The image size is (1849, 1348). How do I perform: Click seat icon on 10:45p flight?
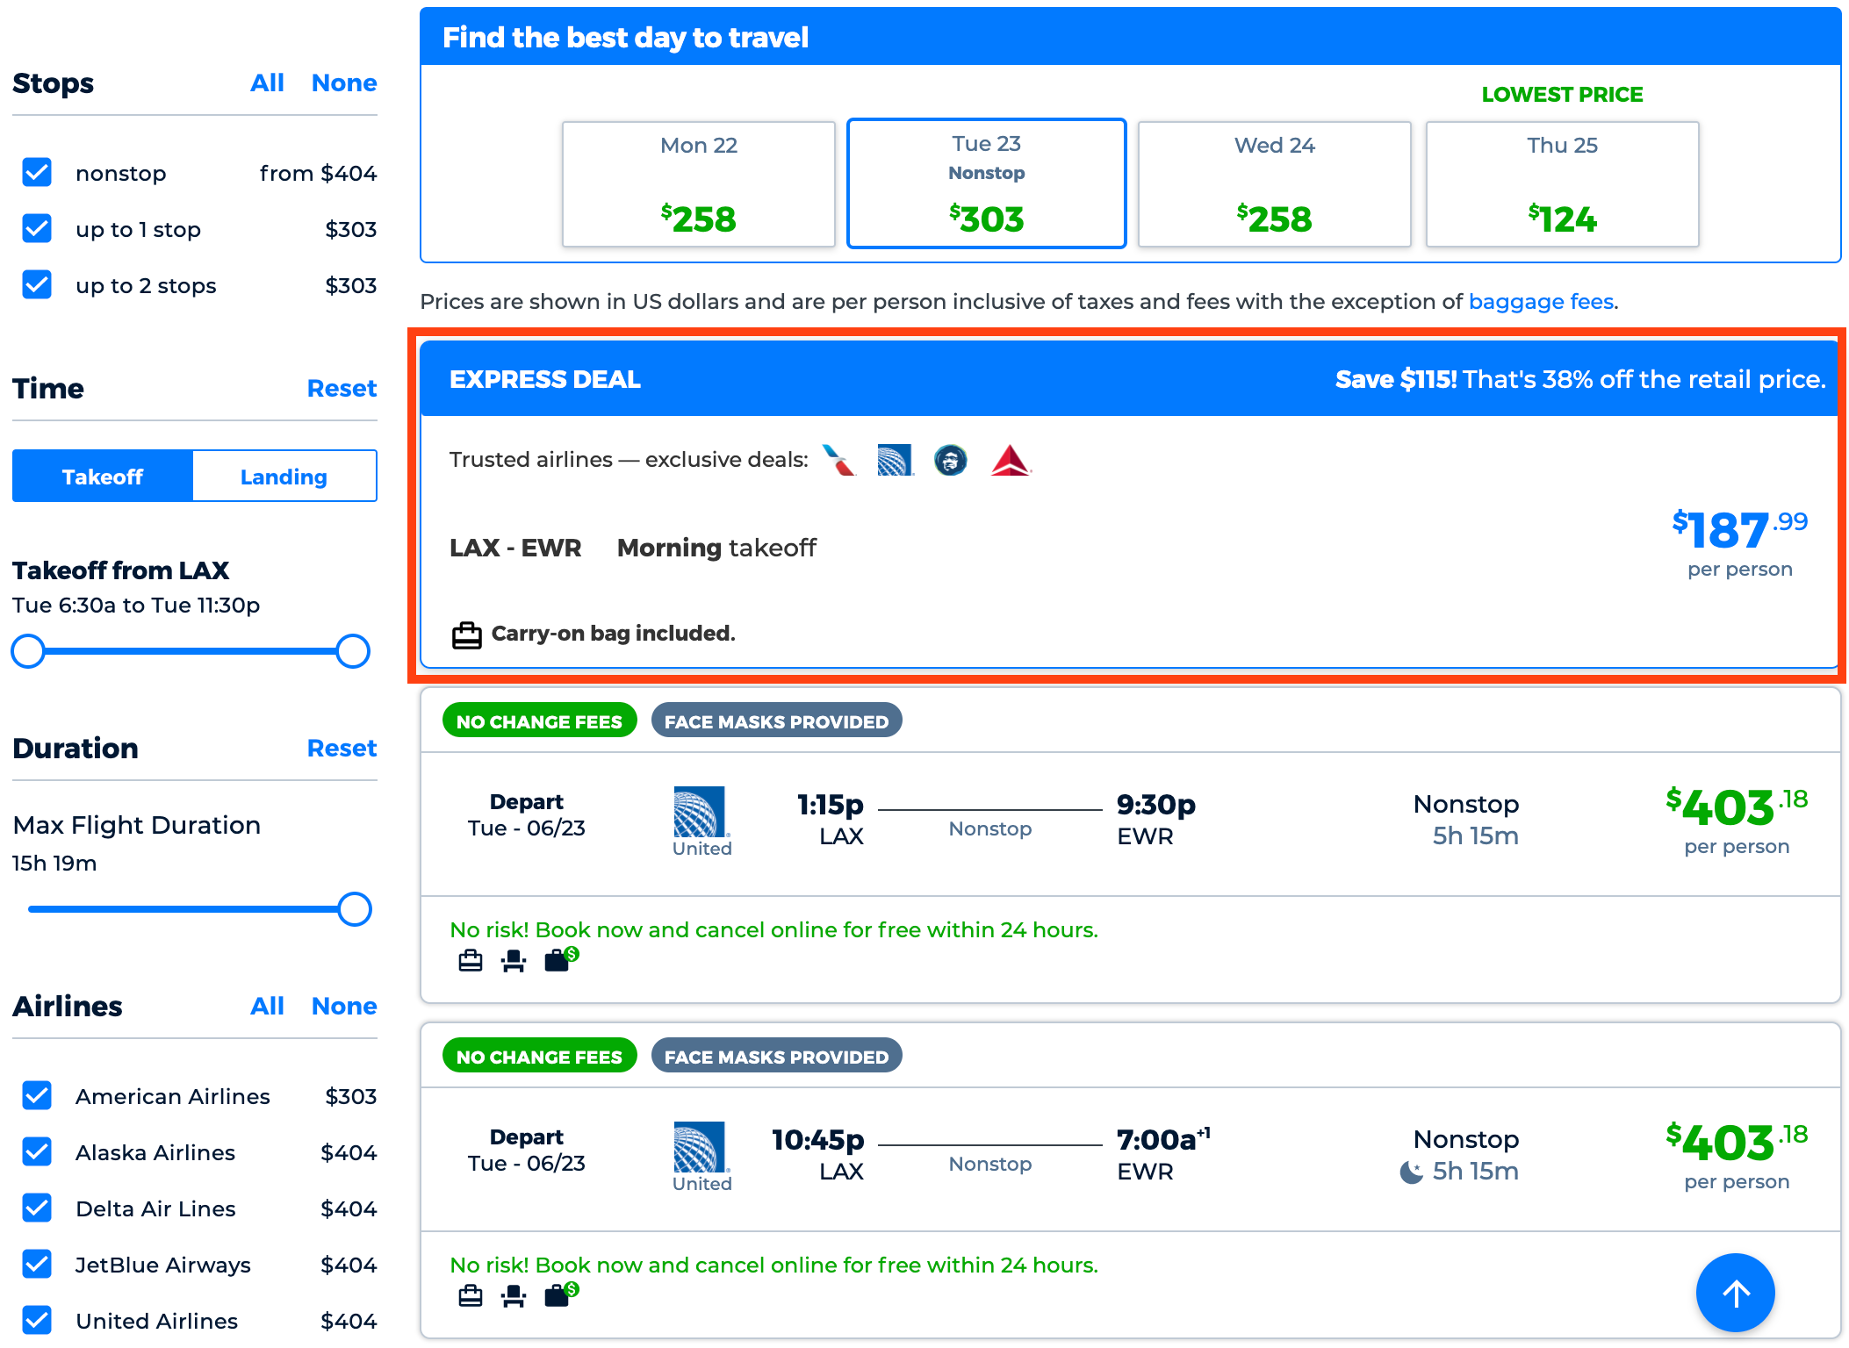(x=514, y=1296)
